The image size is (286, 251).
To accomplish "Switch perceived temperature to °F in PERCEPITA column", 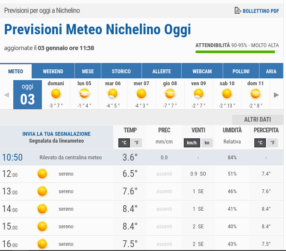I will click(272, 143).
